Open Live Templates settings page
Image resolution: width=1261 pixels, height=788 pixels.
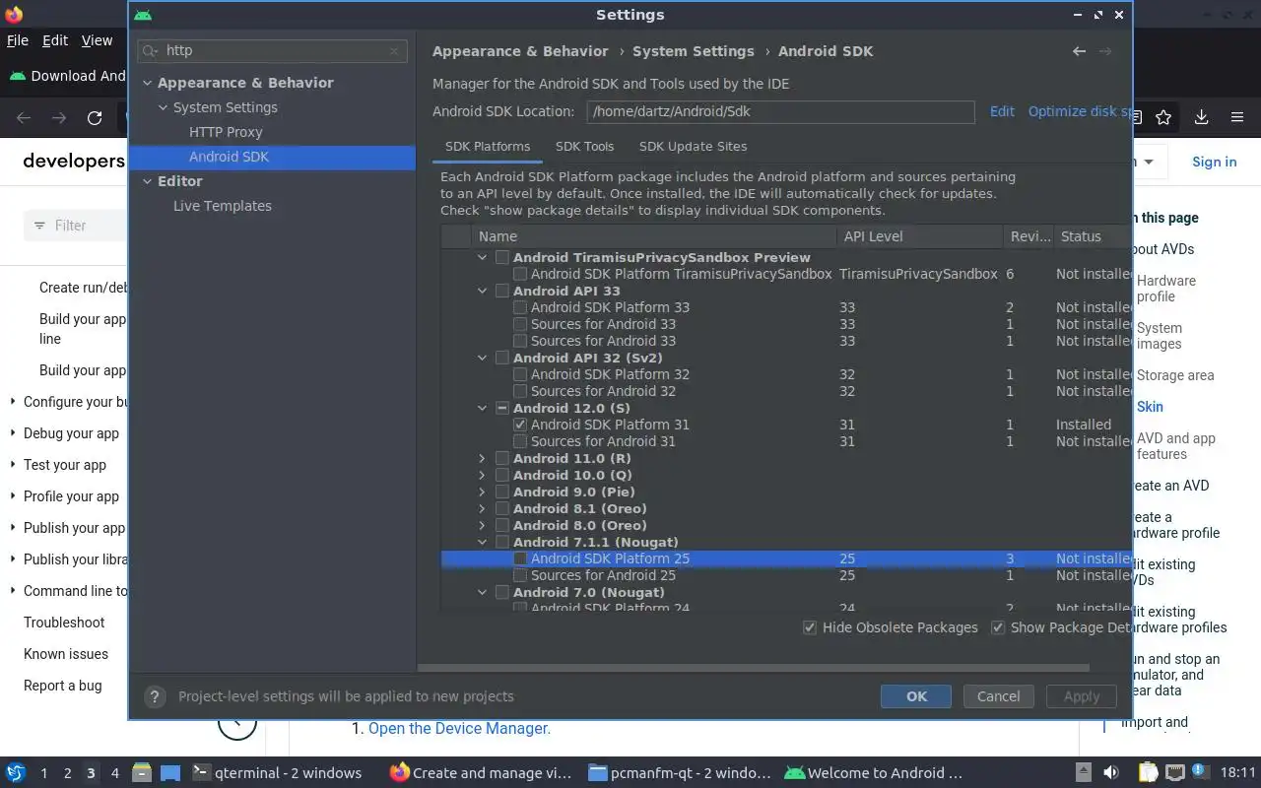(x=223, y=206)
